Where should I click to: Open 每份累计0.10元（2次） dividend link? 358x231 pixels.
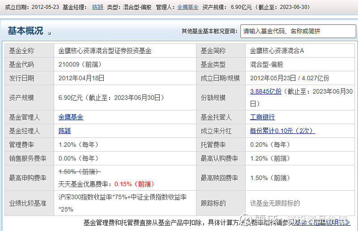(x=283, y=131)
